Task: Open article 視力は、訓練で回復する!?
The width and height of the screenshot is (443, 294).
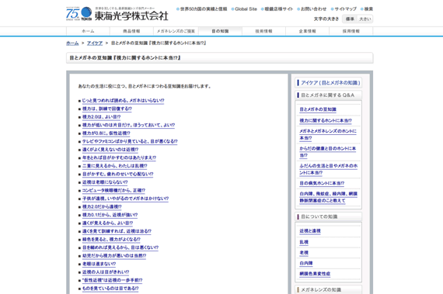Action: click(107, 109)
